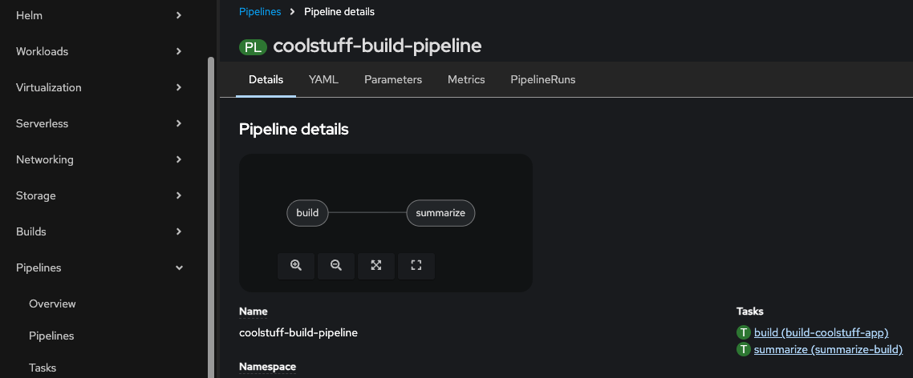
Task: Open the PipelineRuns tab
Action: pyautogui.click(x=542, y=80)
